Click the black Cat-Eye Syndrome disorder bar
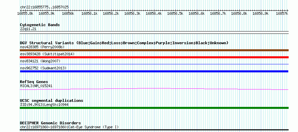Image resolution: width=298 pixels, height=132 pixels. [154, 130]
